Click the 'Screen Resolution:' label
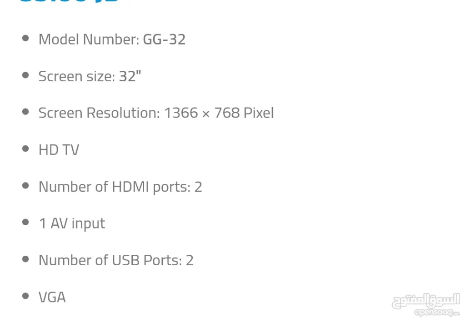470x327 pixels. coord(99,113)
